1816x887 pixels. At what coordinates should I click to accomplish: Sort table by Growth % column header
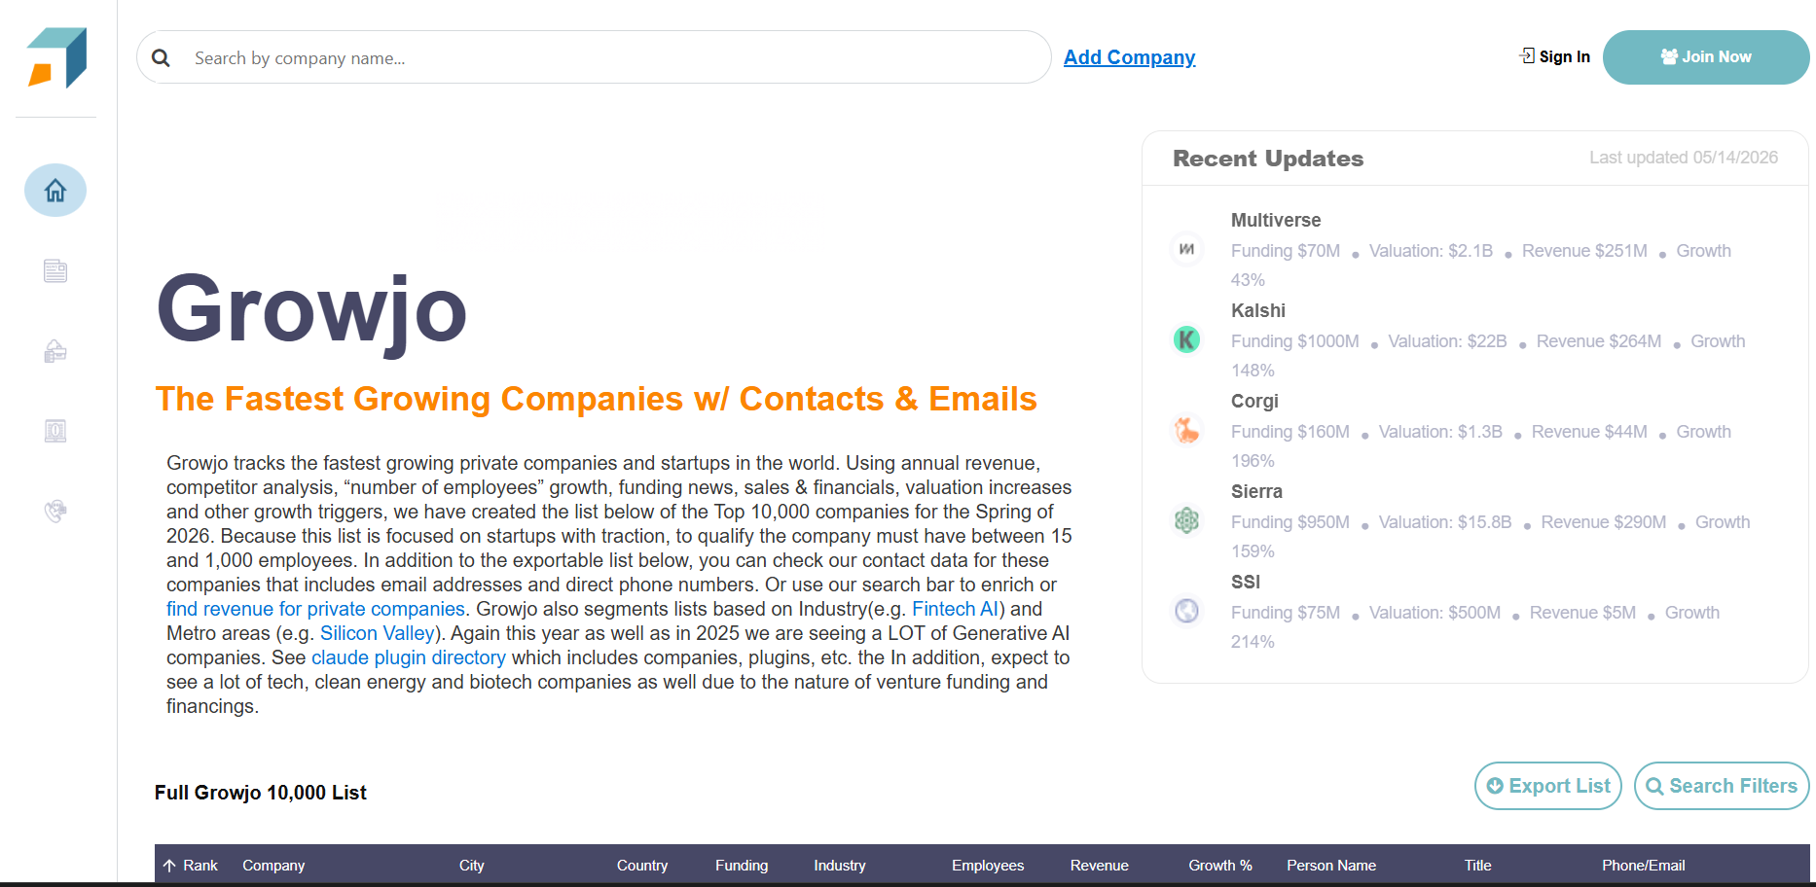coord(1220,866)
